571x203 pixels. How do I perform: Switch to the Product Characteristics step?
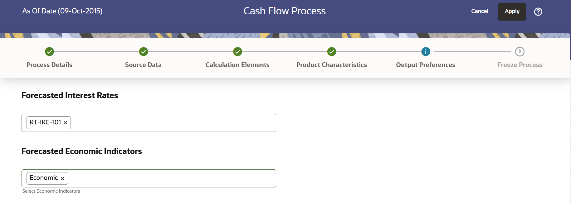(x=331, y=65)
